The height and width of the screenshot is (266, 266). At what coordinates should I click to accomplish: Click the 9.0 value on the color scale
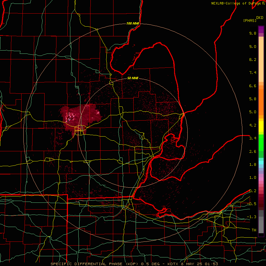point(253,46)
